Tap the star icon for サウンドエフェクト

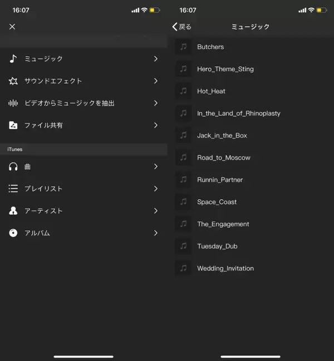13,81
